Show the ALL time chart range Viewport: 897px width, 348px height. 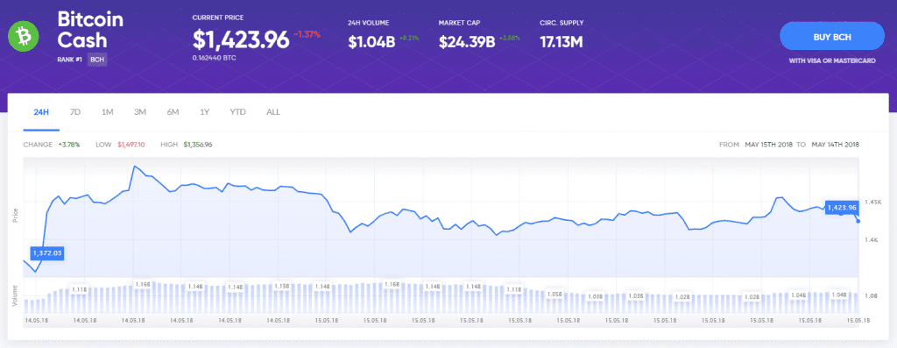coord(273,112)
